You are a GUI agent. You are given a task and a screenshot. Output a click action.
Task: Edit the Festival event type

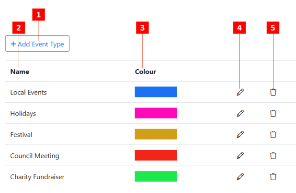pyautogui.click(x=240, y=134)
